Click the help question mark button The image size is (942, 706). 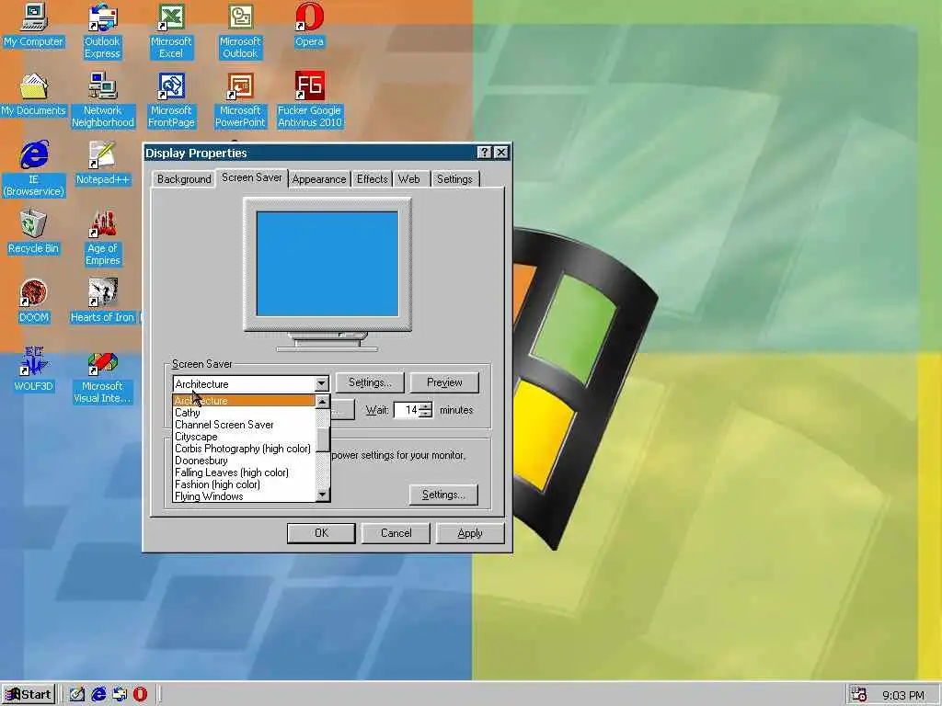click(484, 153)
